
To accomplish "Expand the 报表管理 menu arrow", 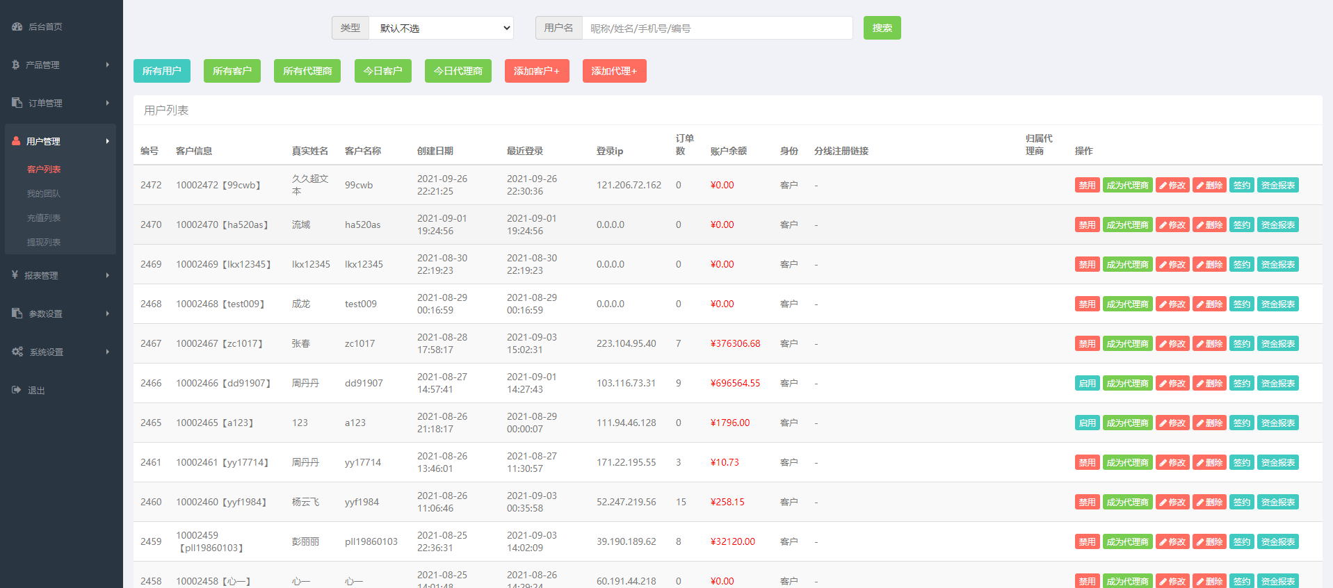I will tap(107, 275).
